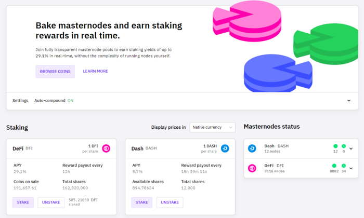Click the DeFi logo in Masternodes status
The image size is (364, 218).
point(252,168)
